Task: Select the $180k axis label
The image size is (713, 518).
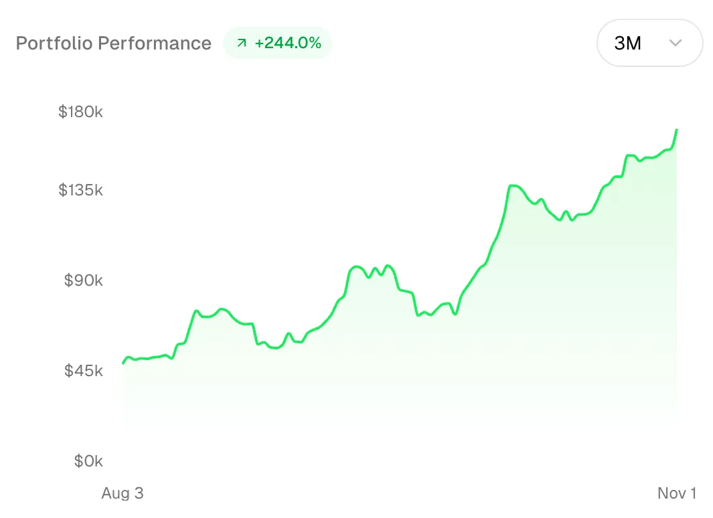Action: [80, 111]
